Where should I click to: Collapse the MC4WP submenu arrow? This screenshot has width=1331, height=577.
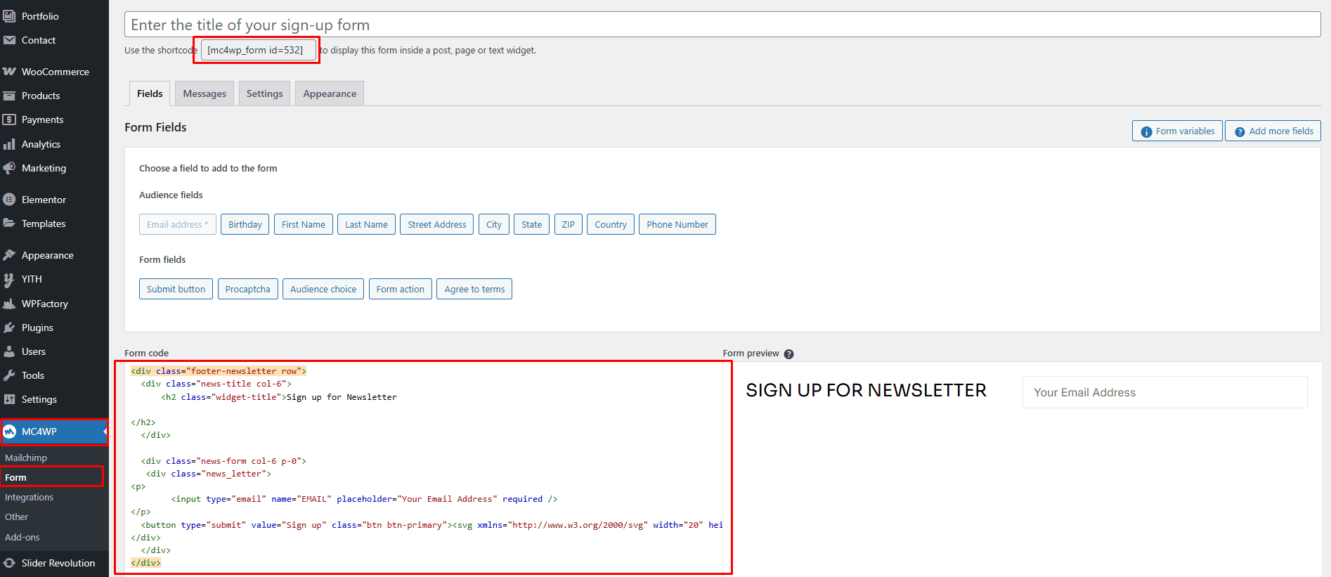tap(105, 432)
